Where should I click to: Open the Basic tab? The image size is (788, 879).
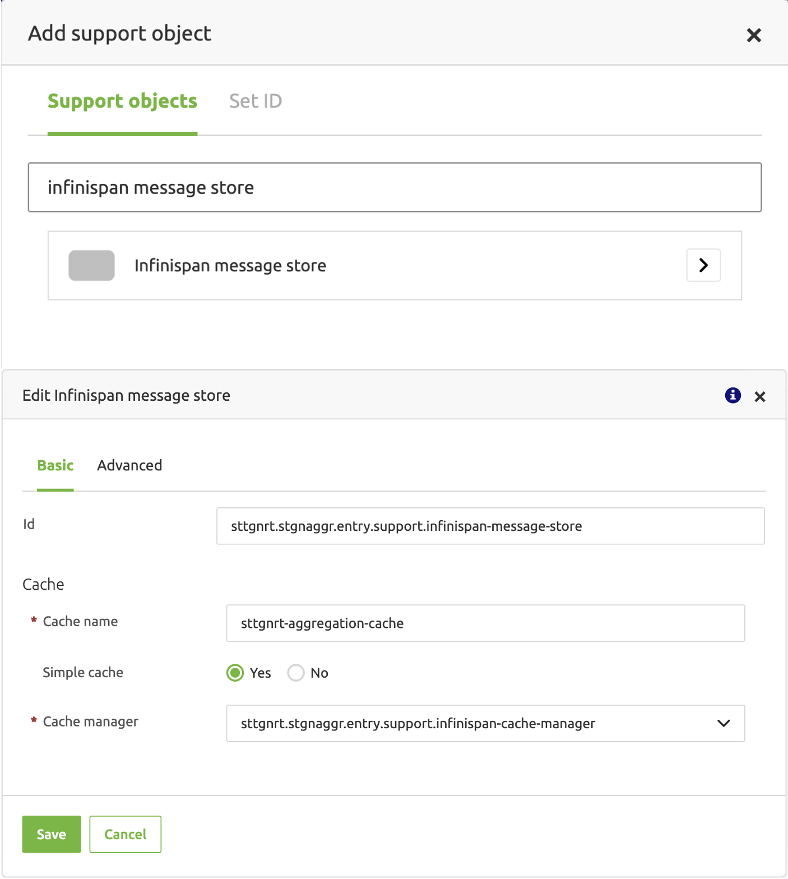(x=55, y=465)
